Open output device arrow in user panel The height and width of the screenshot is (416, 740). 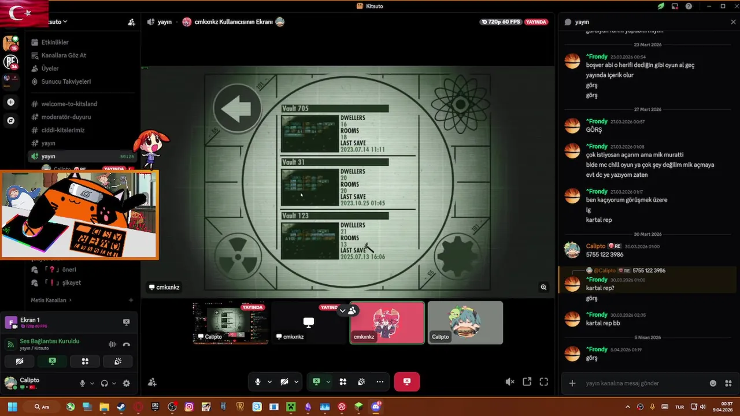pyautogui.click(x=114, y=383)
